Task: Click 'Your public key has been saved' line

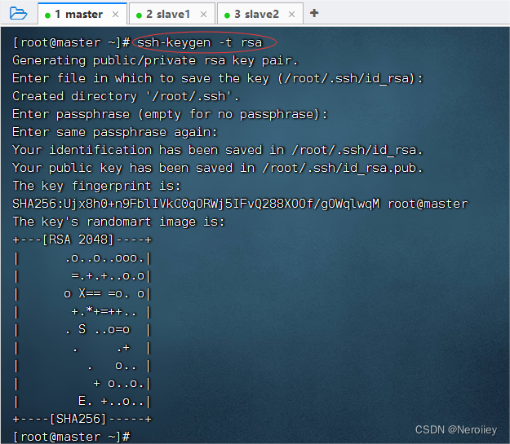Action: pyautogui.click(x=218, y=168)
